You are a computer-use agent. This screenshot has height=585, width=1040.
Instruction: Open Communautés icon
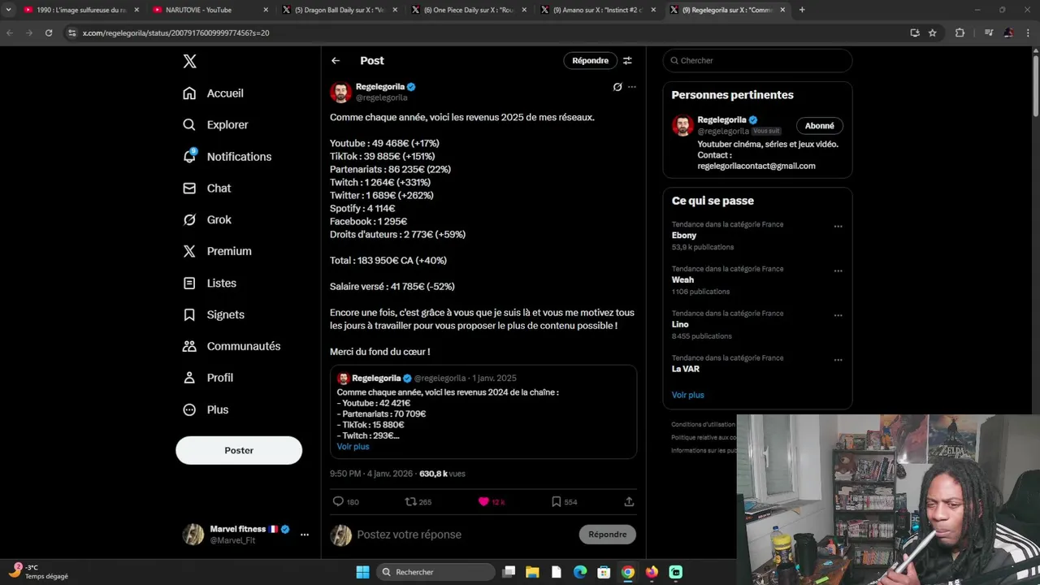click(189, 346)
